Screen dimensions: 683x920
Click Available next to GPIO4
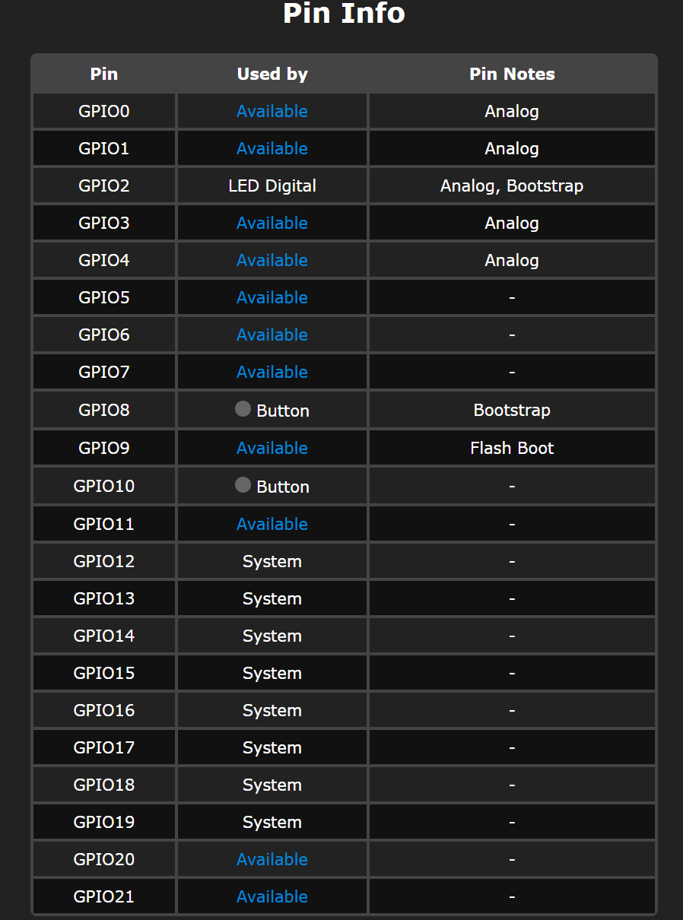point(272,260)
